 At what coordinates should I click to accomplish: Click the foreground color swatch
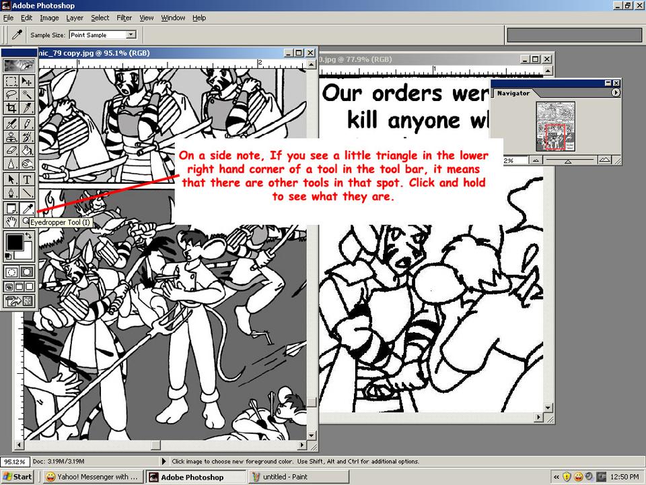coord(13,242)
